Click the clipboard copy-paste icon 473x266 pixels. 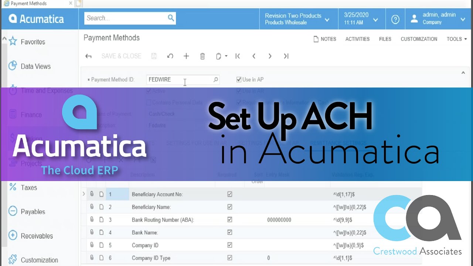coord(218,56)
